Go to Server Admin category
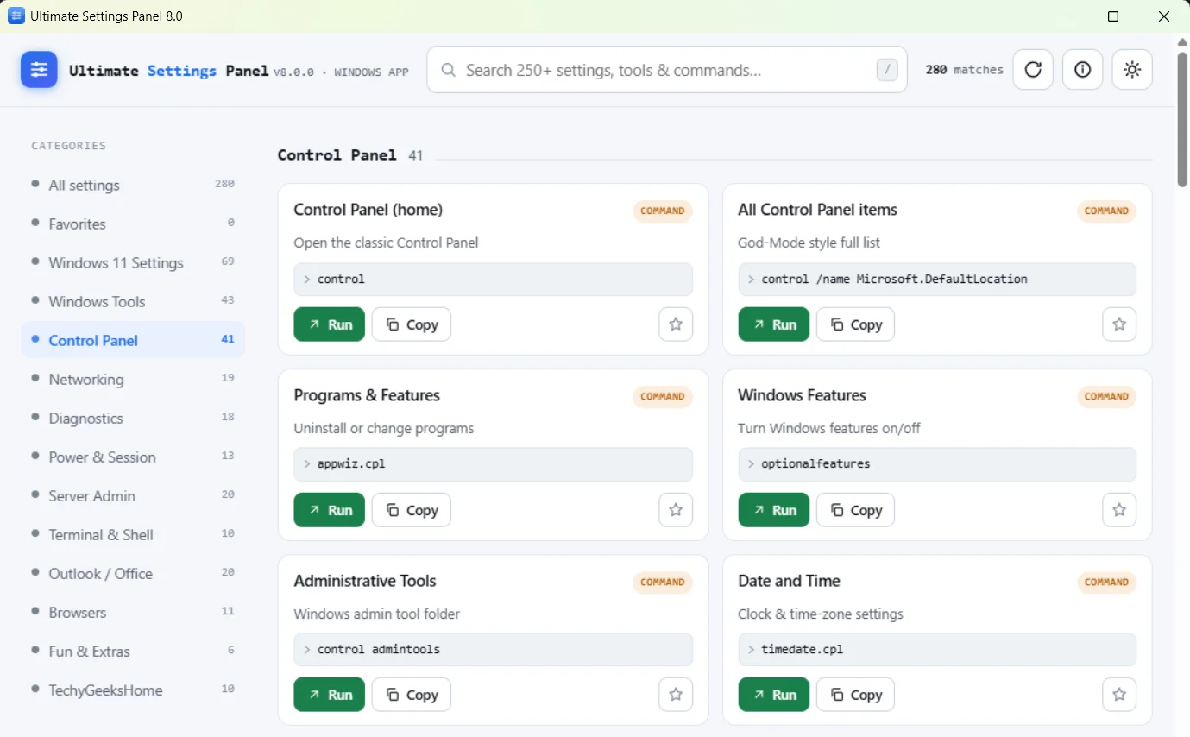This screenshot has width=1190, height=737. pos(133,495)
